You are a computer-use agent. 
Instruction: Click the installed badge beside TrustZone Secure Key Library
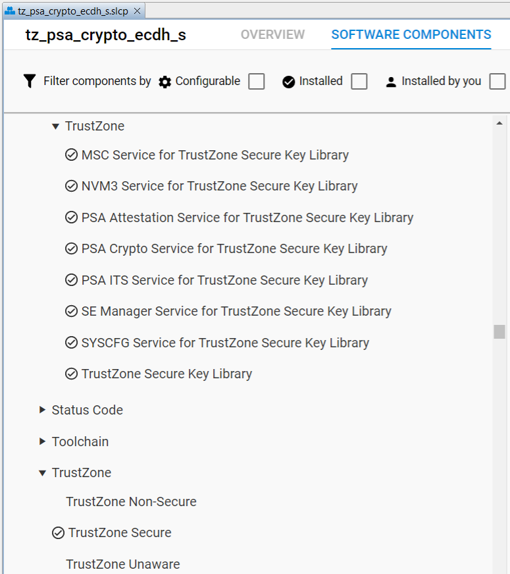click(71, 374)
